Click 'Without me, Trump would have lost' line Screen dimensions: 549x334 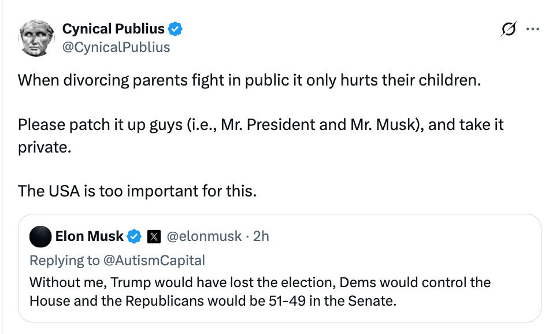coord(260,283)
